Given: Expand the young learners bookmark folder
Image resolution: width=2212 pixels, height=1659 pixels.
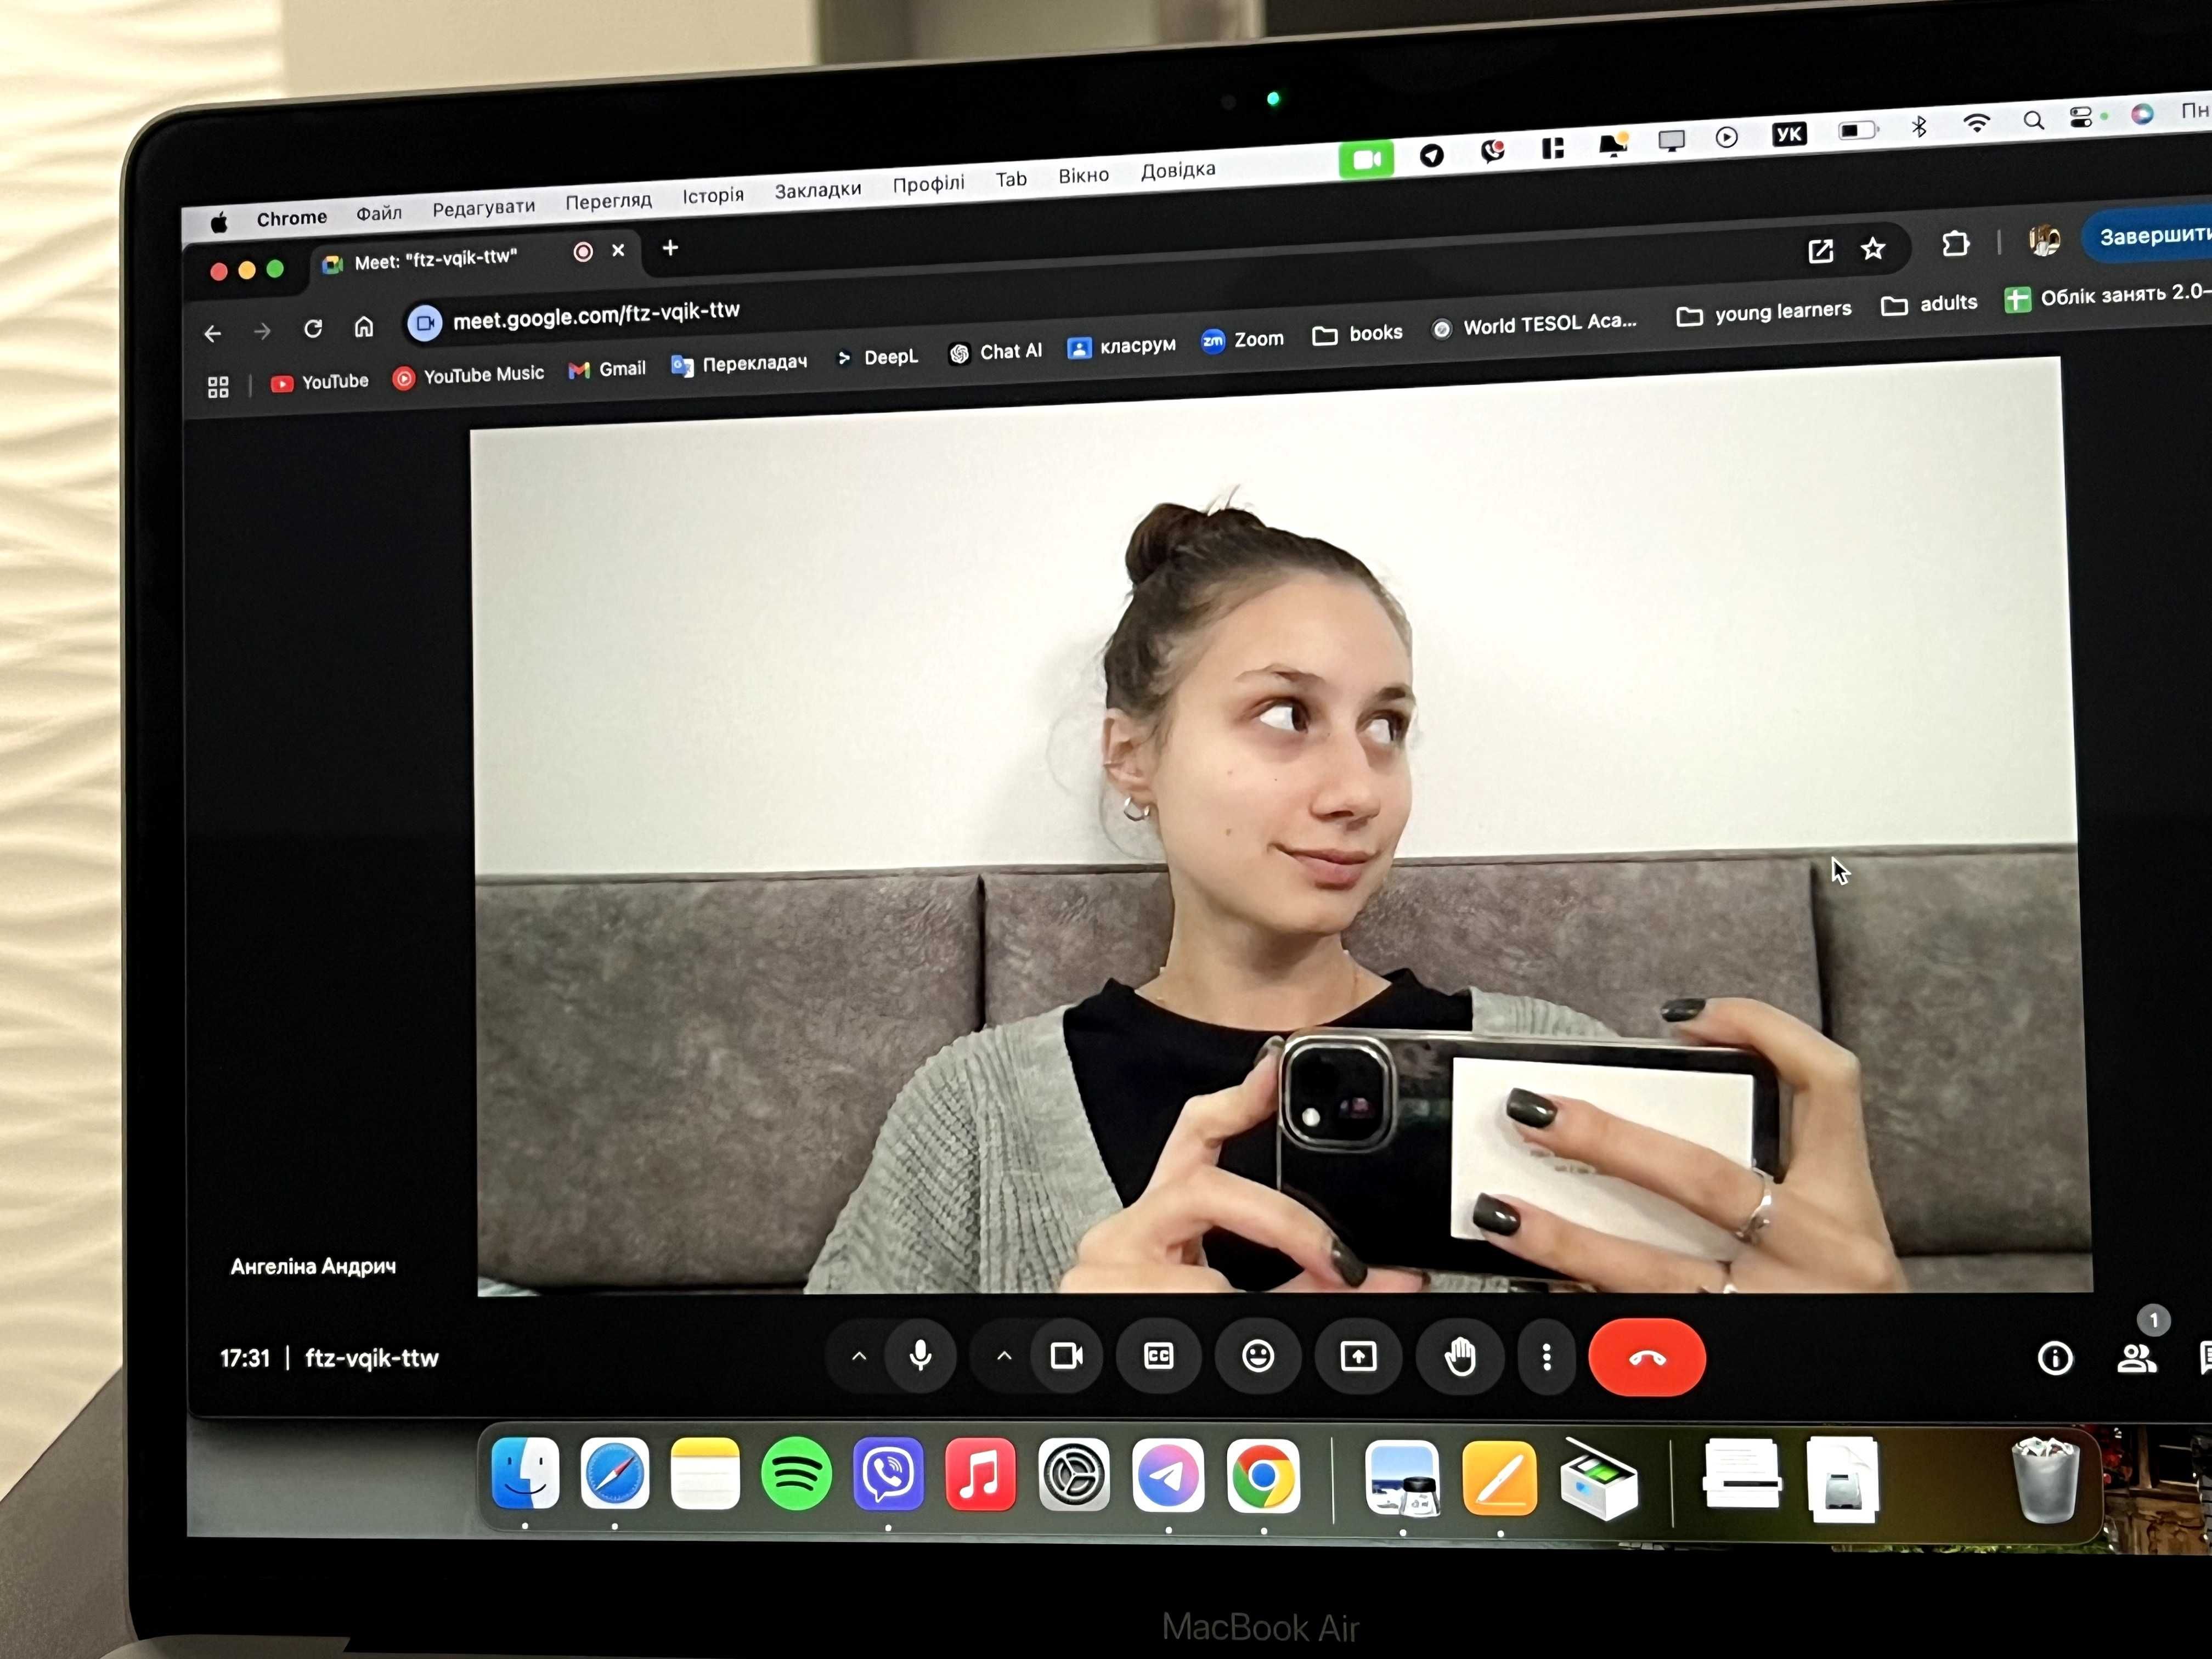Looking at the screenshot, I should (x=1764, y=313).
